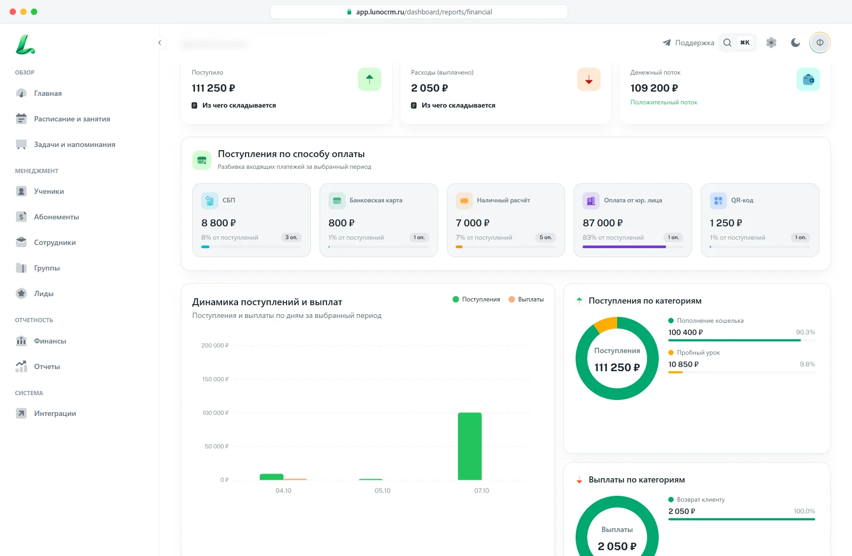Select the Возврат клиенту category row
Viewport: 852px width, 556px height.
[742, 508]
